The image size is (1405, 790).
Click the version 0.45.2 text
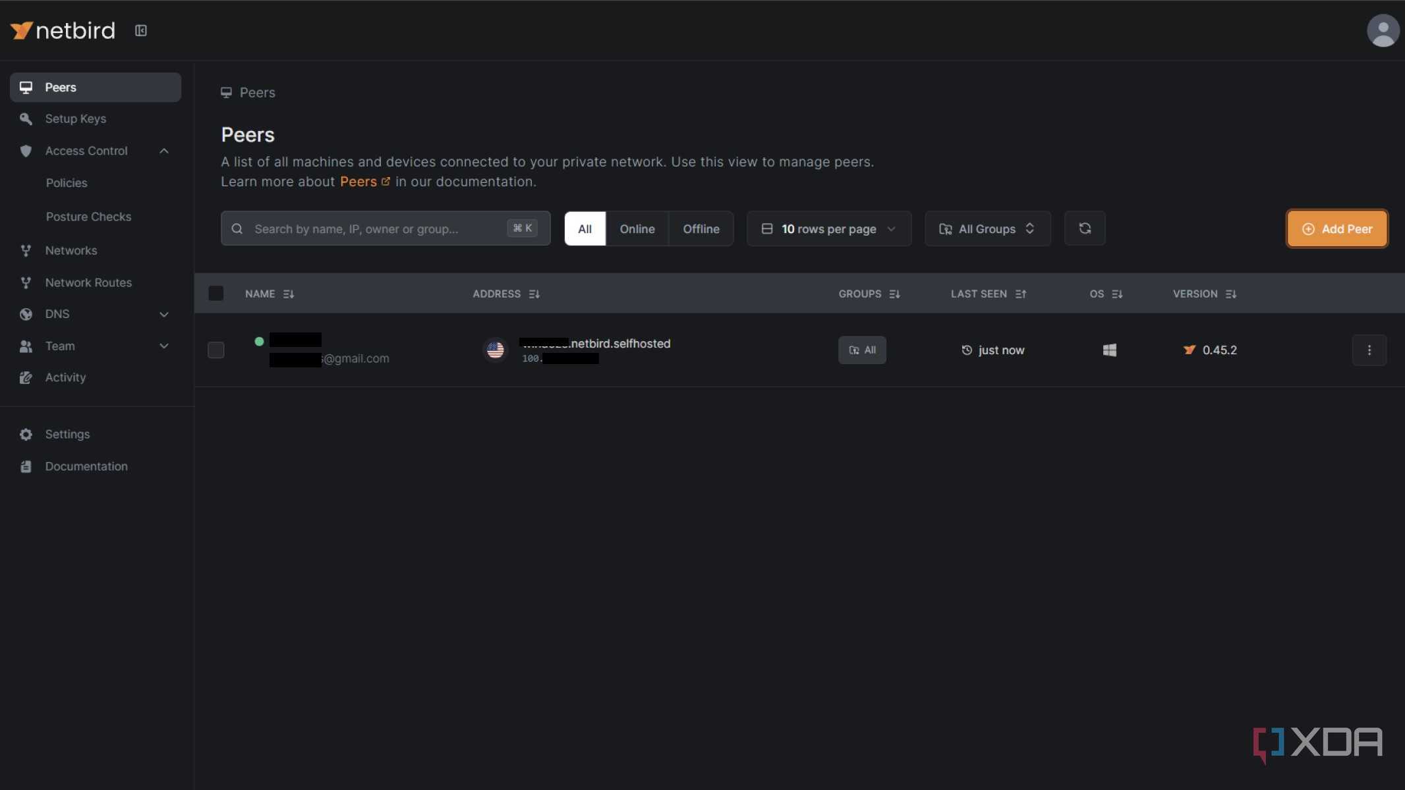click(1220, 350)
